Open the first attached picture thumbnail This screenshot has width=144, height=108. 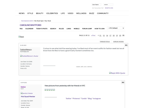45,90
